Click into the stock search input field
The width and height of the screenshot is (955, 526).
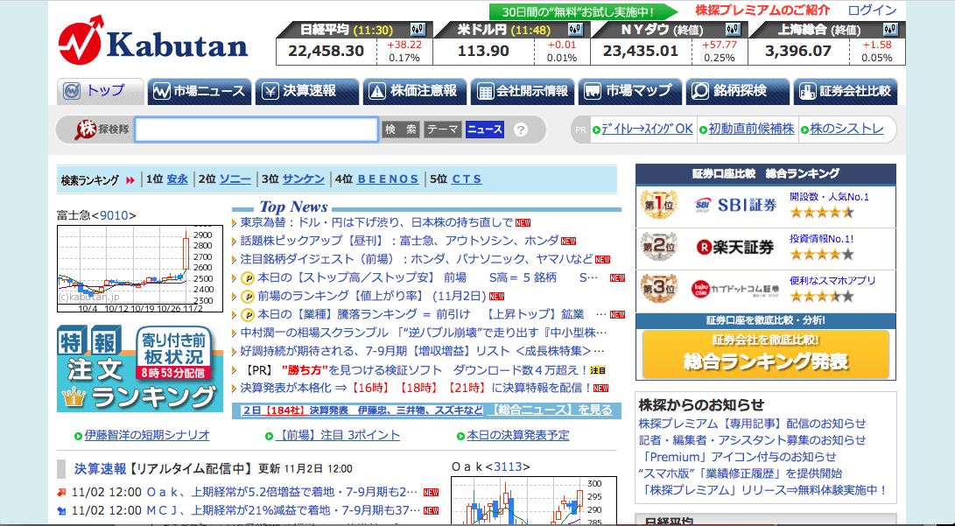pyautogui.click(x=256, y=130)
